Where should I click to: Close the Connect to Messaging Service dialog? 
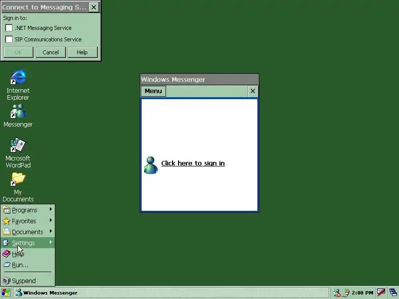coord(94,7)
